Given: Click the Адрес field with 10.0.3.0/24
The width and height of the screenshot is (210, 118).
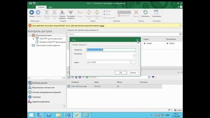Looking at the screenshot, I should [108, 62].
